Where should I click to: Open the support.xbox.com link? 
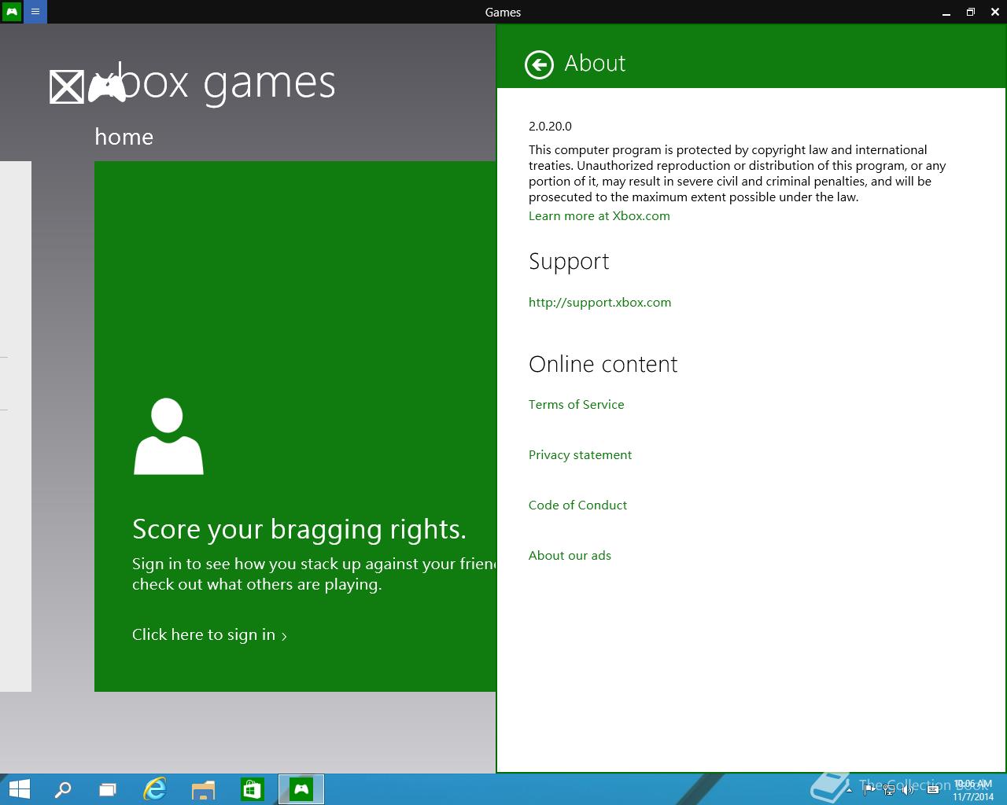pos(599,303)
